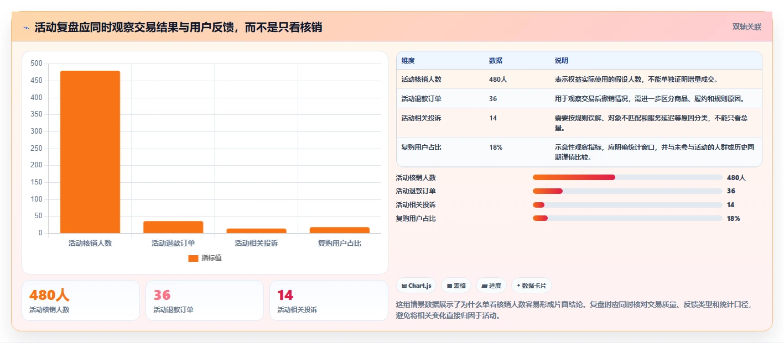Click description starting 用于观察交易后撤销情况
784x343 pixels.
(650, 99)
